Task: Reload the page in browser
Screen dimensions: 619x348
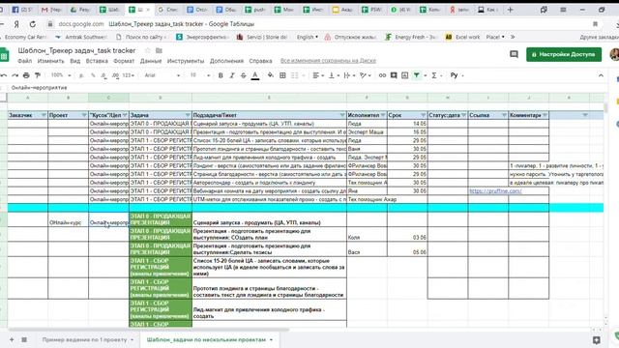Action: click(32, 24)
